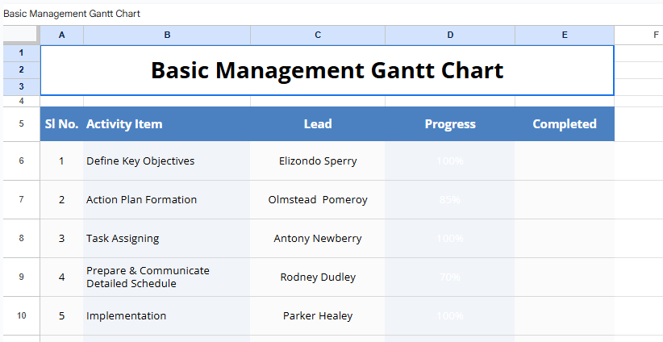Click the Lead column header cell

318,124
